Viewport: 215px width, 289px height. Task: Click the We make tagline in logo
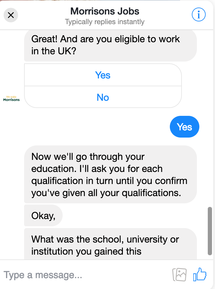pos(11,97)
